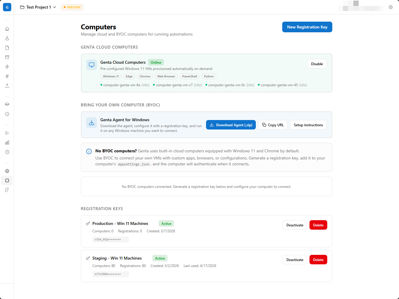Viewport: 399px width, 299px height.
Task: Click the play triangle icon in sidebar
Action: [7, 133]
